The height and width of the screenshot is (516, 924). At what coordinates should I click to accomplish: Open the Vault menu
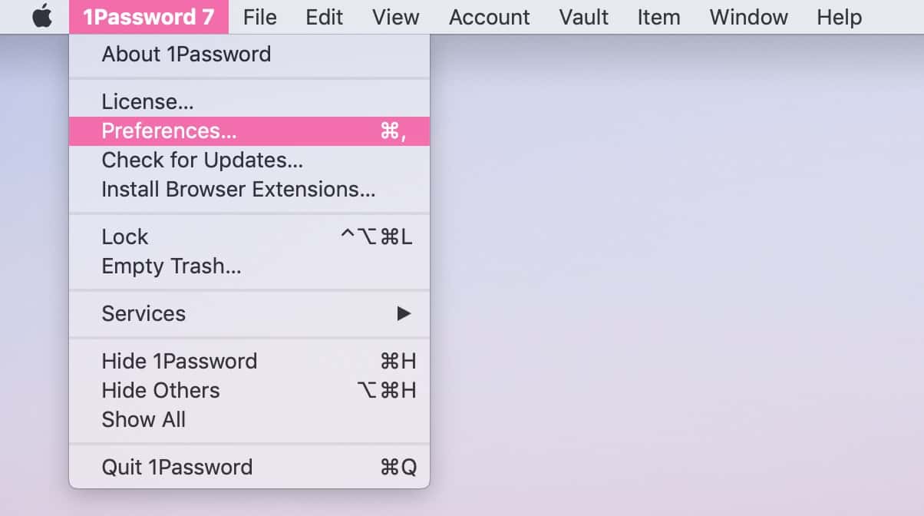click(x=584, y=17)
